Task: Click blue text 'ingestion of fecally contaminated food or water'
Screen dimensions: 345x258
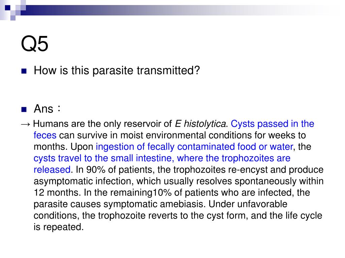Action: pos(194,147)
